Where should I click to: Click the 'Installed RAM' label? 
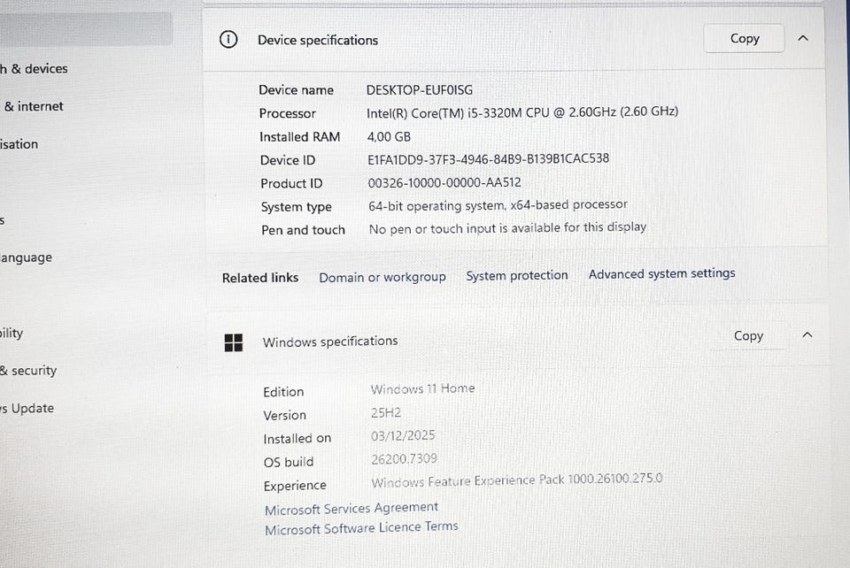pos(300,136)
